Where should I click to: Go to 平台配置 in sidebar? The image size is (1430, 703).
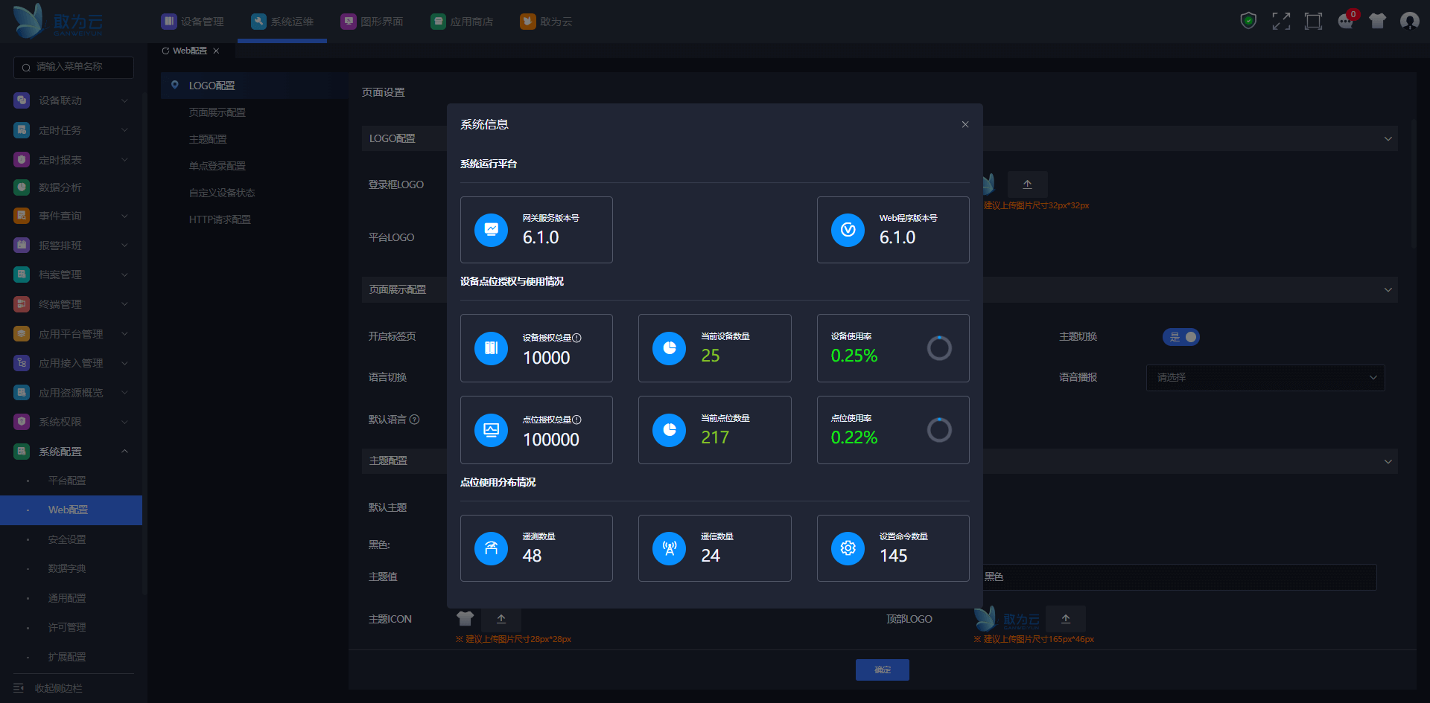pyautogui.click(x=67, y=481)
